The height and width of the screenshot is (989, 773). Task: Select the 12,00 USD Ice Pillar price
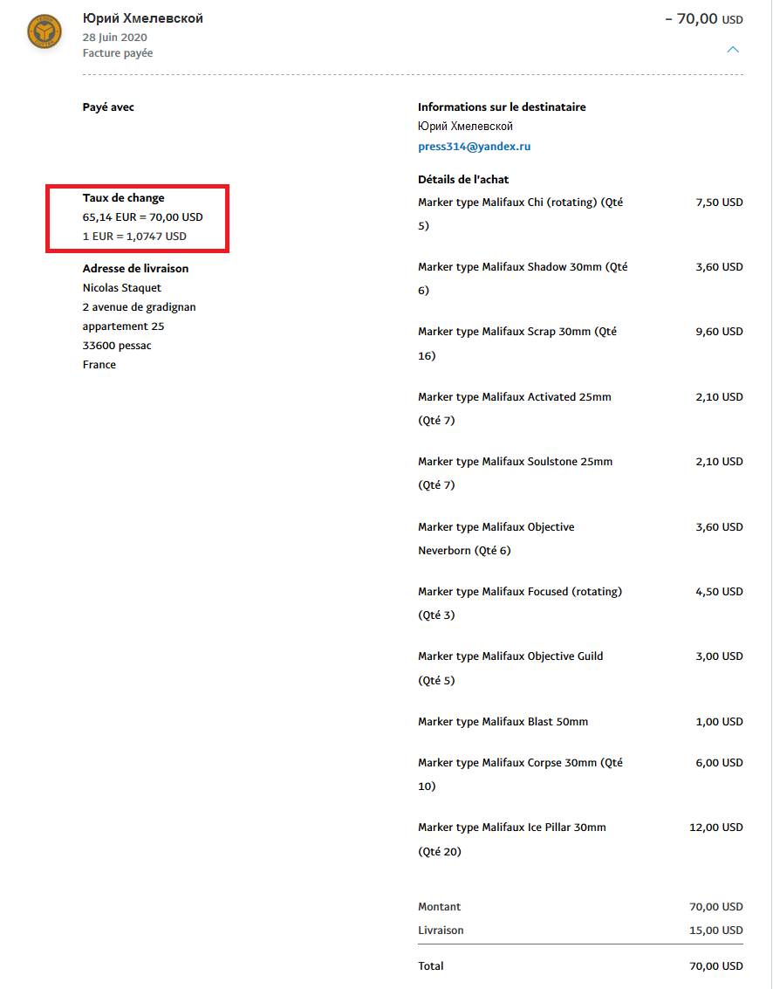[715, 828]
